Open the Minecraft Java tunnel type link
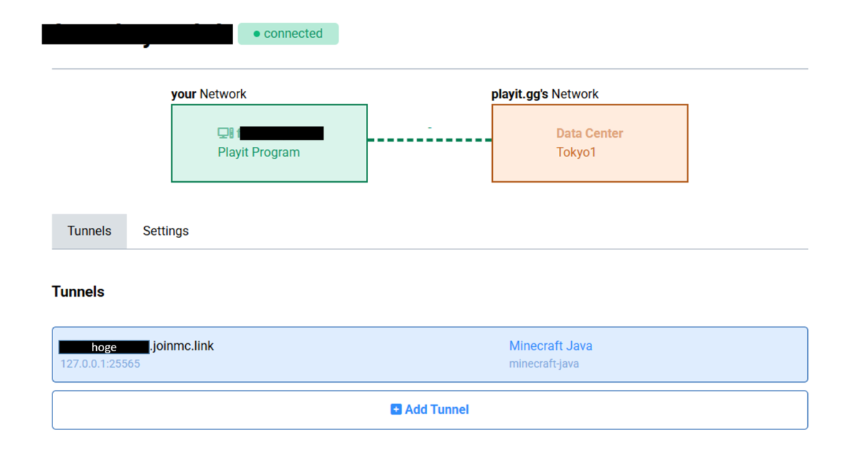Viewport: 861px width, 458px height. 550,345
